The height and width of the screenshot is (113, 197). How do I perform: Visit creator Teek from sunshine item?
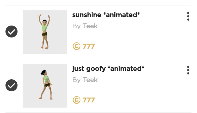pos(90,26)
